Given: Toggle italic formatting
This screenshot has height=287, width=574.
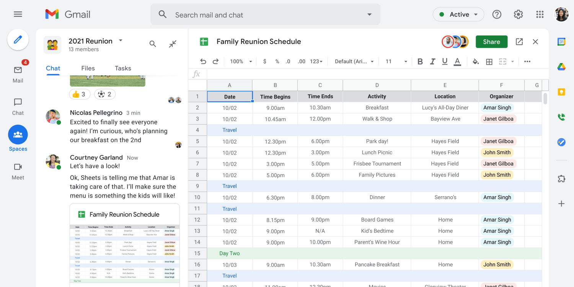Looking at the screenshot, I should [x=432, y=62].
